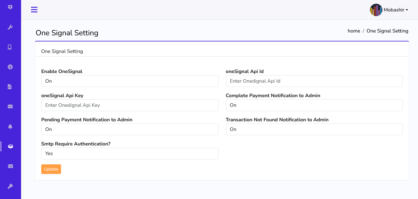Image resolution: width=418 pixels, height=199 pixels.
Task: Open Smtp Require Authentication dropdown
Action: pos(130,154)
